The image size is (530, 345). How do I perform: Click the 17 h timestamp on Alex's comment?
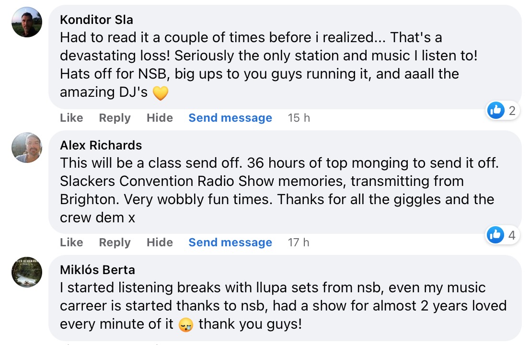coord(299,242)
